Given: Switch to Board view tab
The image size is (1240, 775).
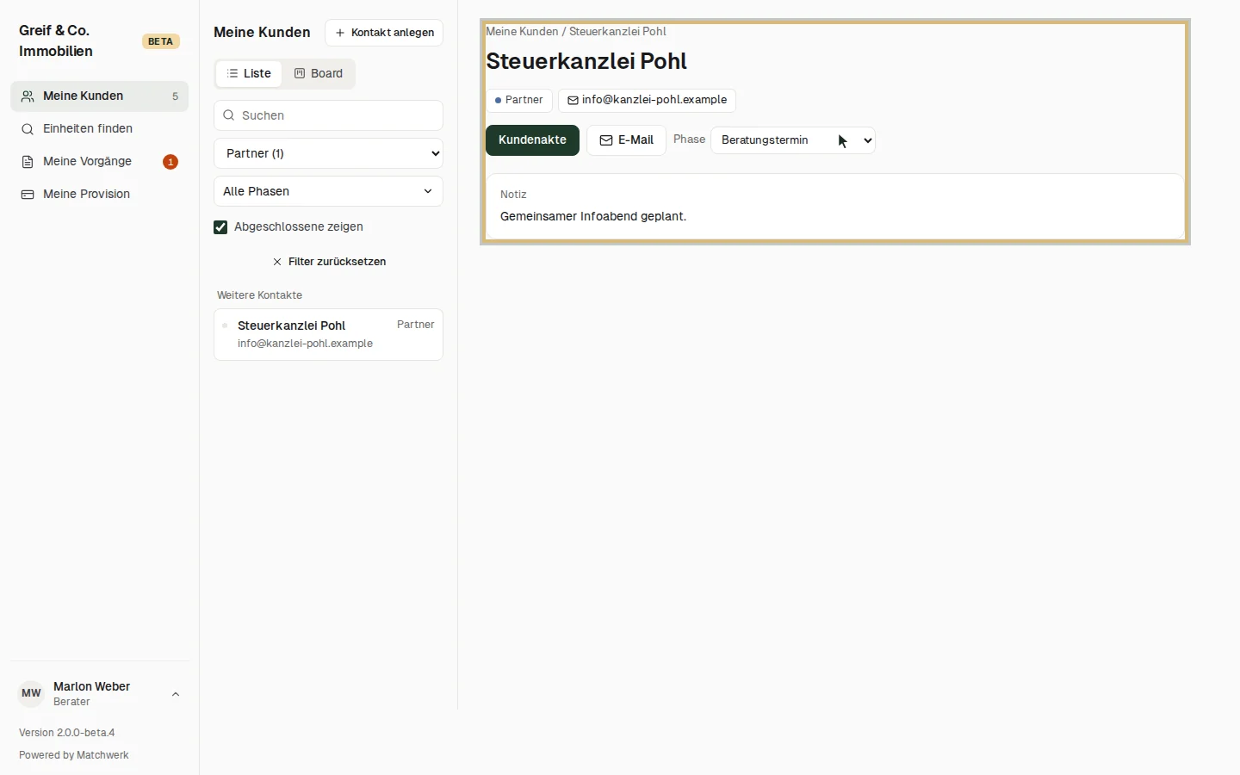Looking at the screenshot, I should coord(319,74).
